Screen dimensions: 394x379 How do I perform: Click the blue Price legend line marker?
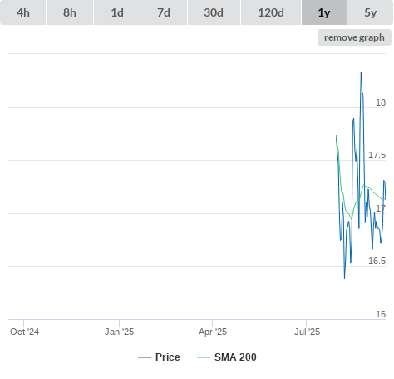point(145,357)
